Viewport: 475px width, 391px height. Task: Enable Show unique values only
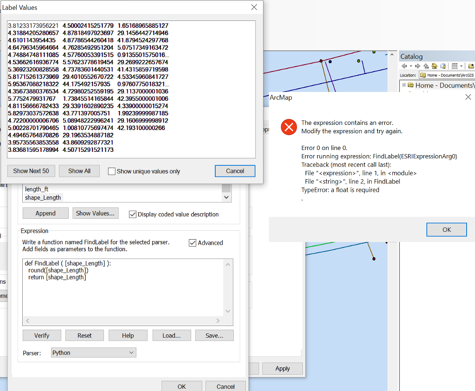[111, 171]
